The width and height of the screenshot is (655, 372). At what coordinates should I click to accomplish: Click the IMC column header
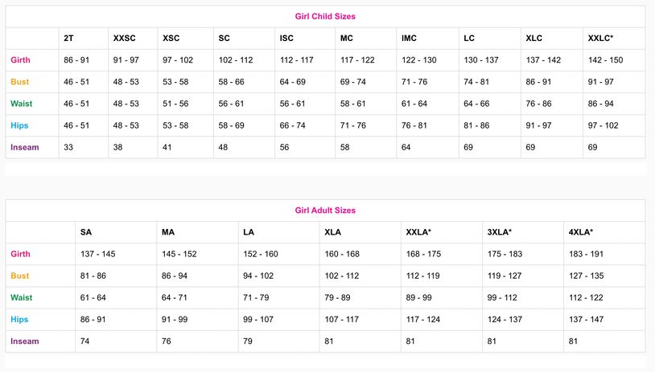pyautogui.click(x=409, y=38)
